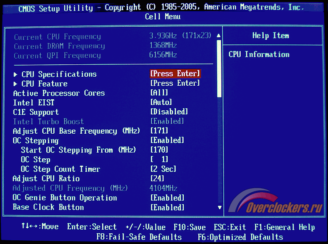Toggle C1E Support Disabled value
This screenshot has width=328, height=244.
click(169, 112)
